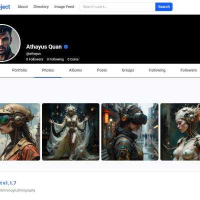200x200 pixels.
Task: Click the Athayus Quan profile name
Action: (44, 47)
